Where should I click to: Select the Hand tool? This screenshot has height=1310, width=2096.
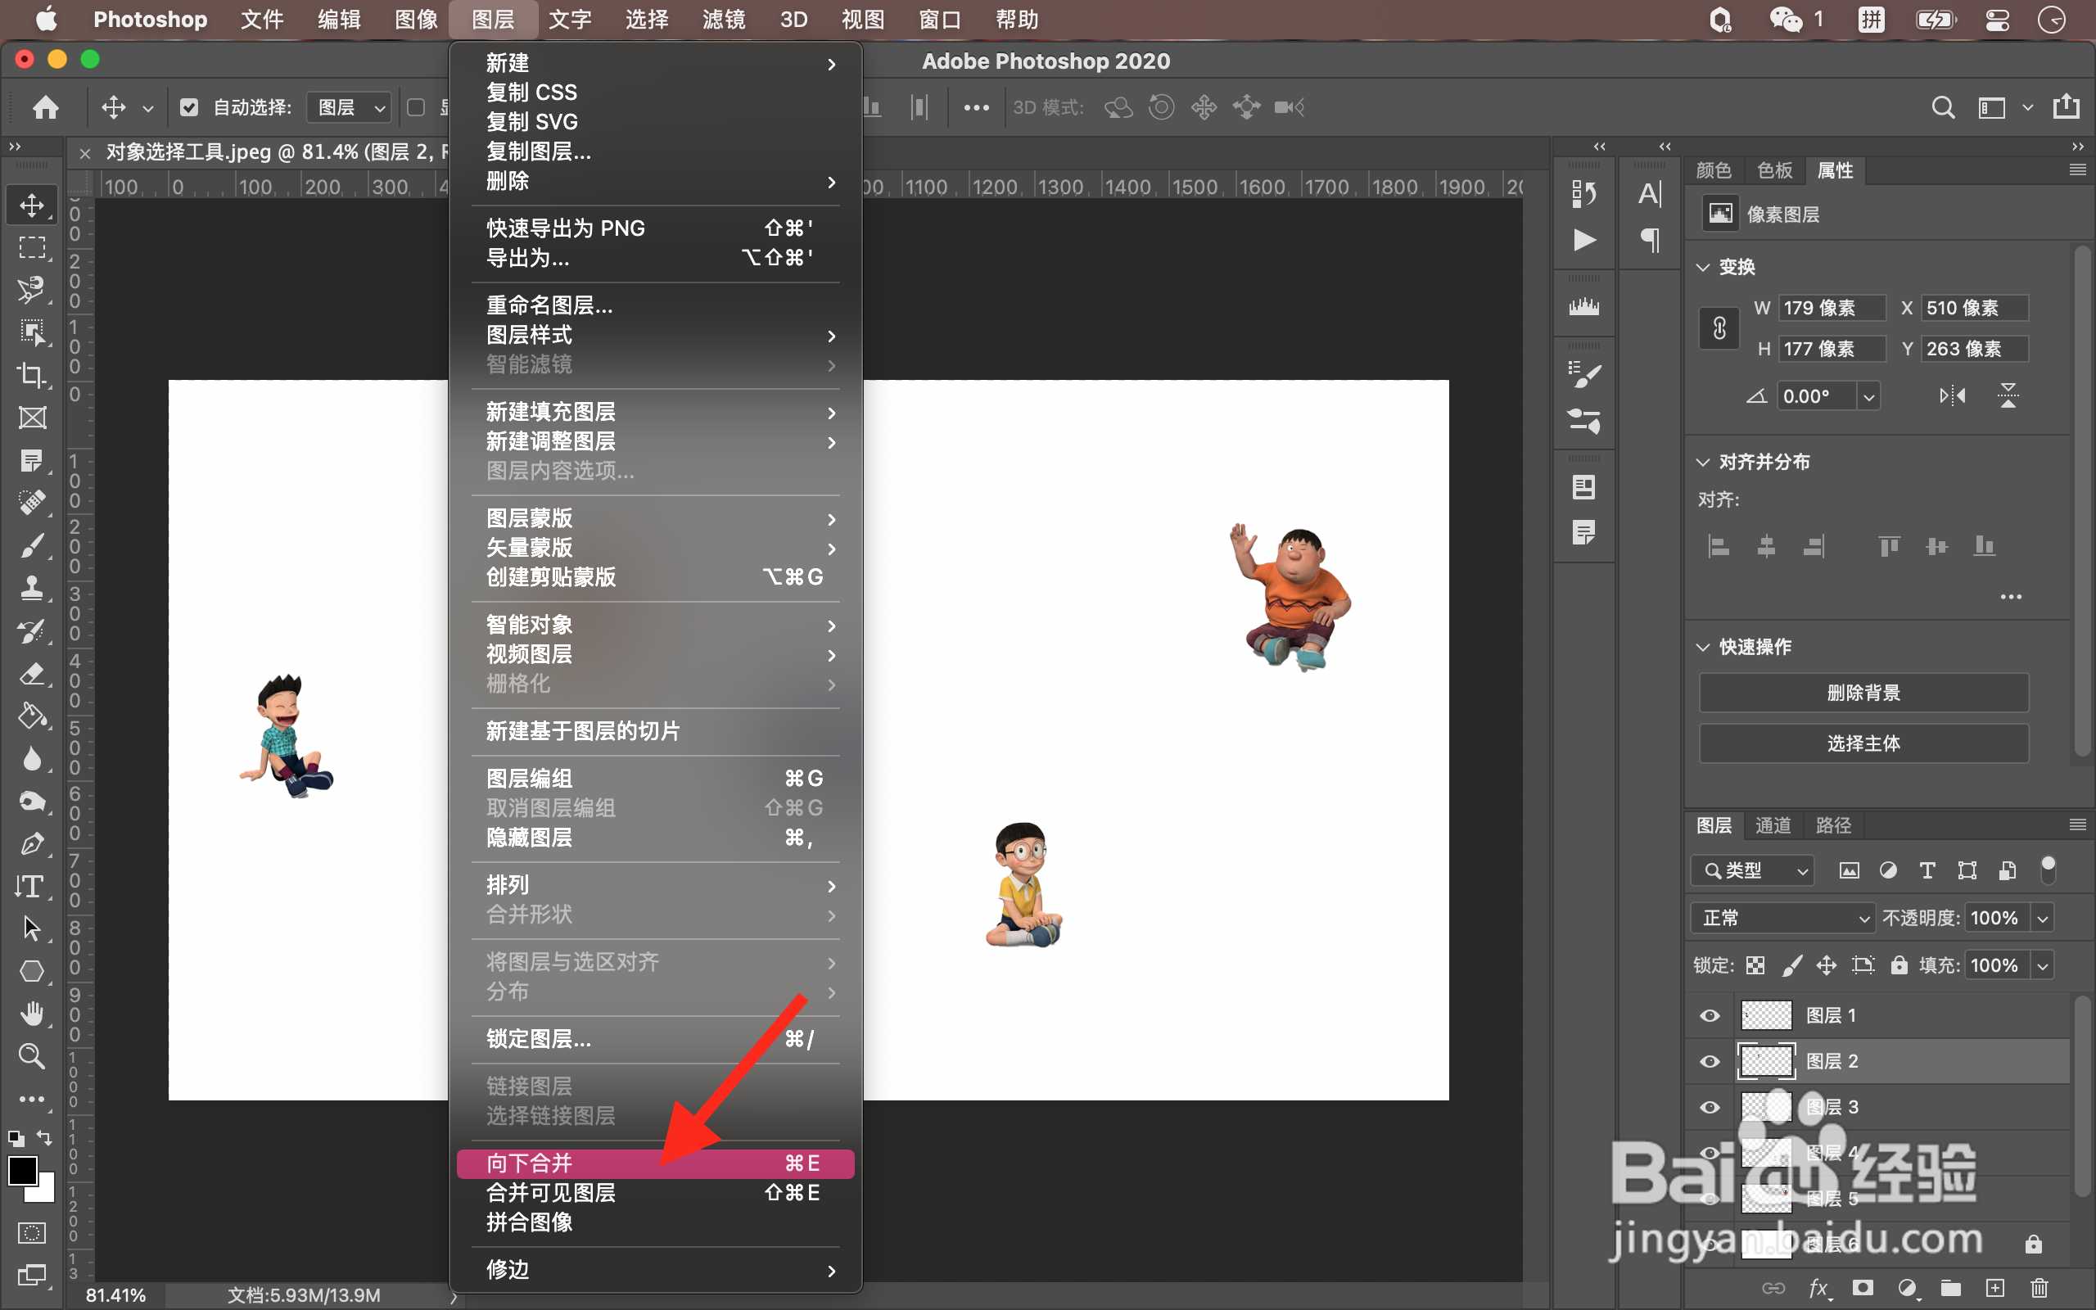[32, 1013]
